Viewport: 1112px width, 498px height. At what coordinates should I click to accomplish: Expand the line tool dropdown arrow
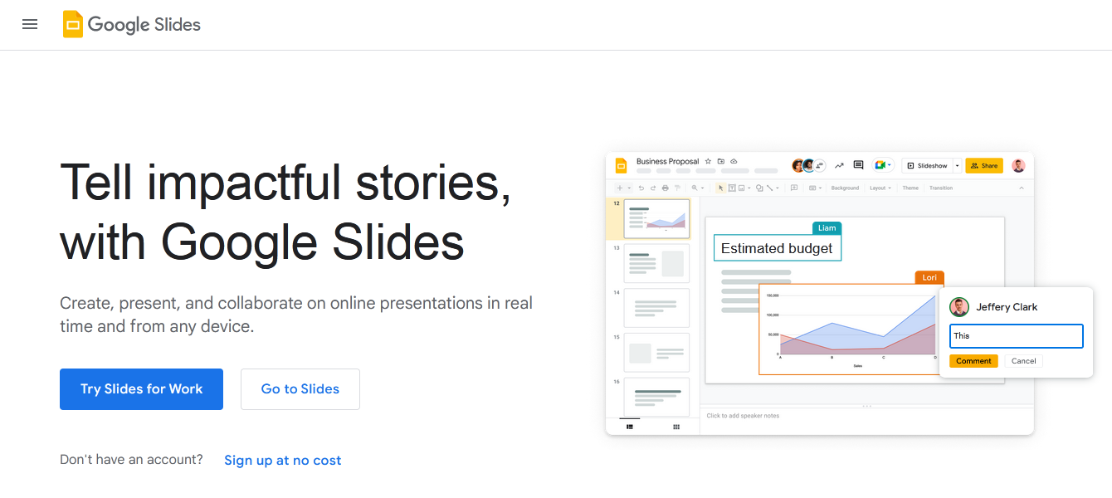[778, 188]
